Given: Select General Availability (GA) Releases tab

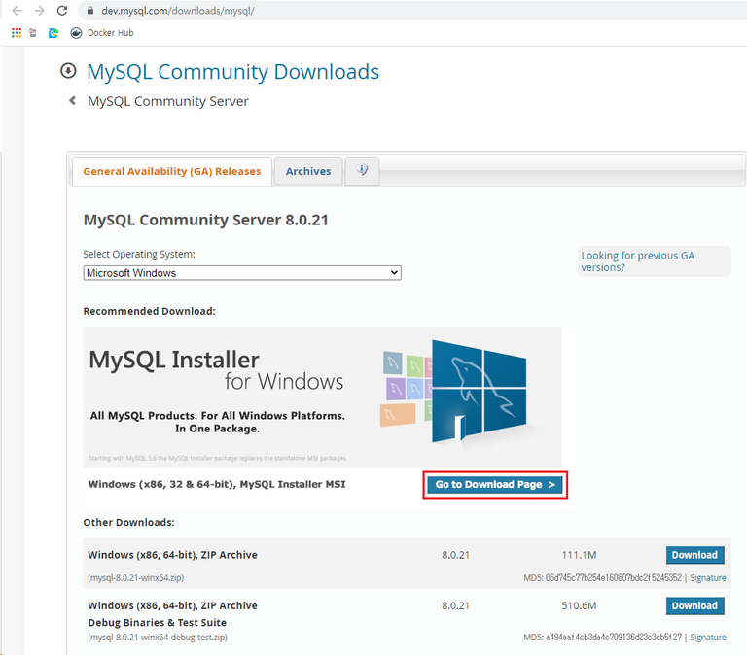Looking at the screenshot, I should pos(172,171).
